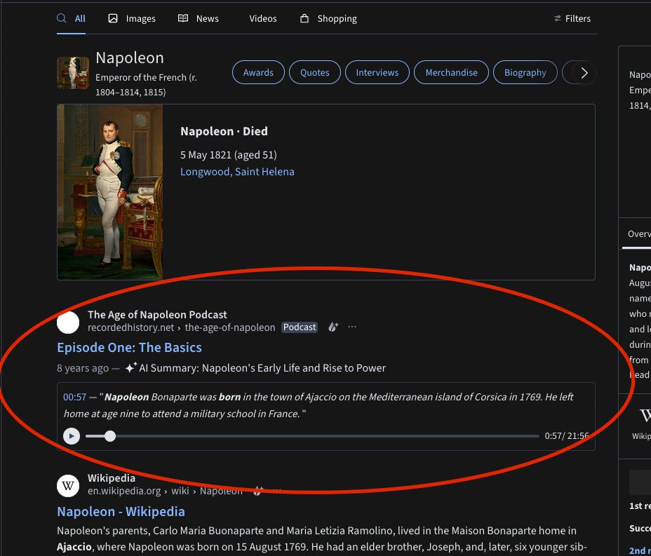This screenshot has height=556, width=651.
Task: Expand more topic chips with right arrow
Action: pyautogui.click(x=584, y=73)
